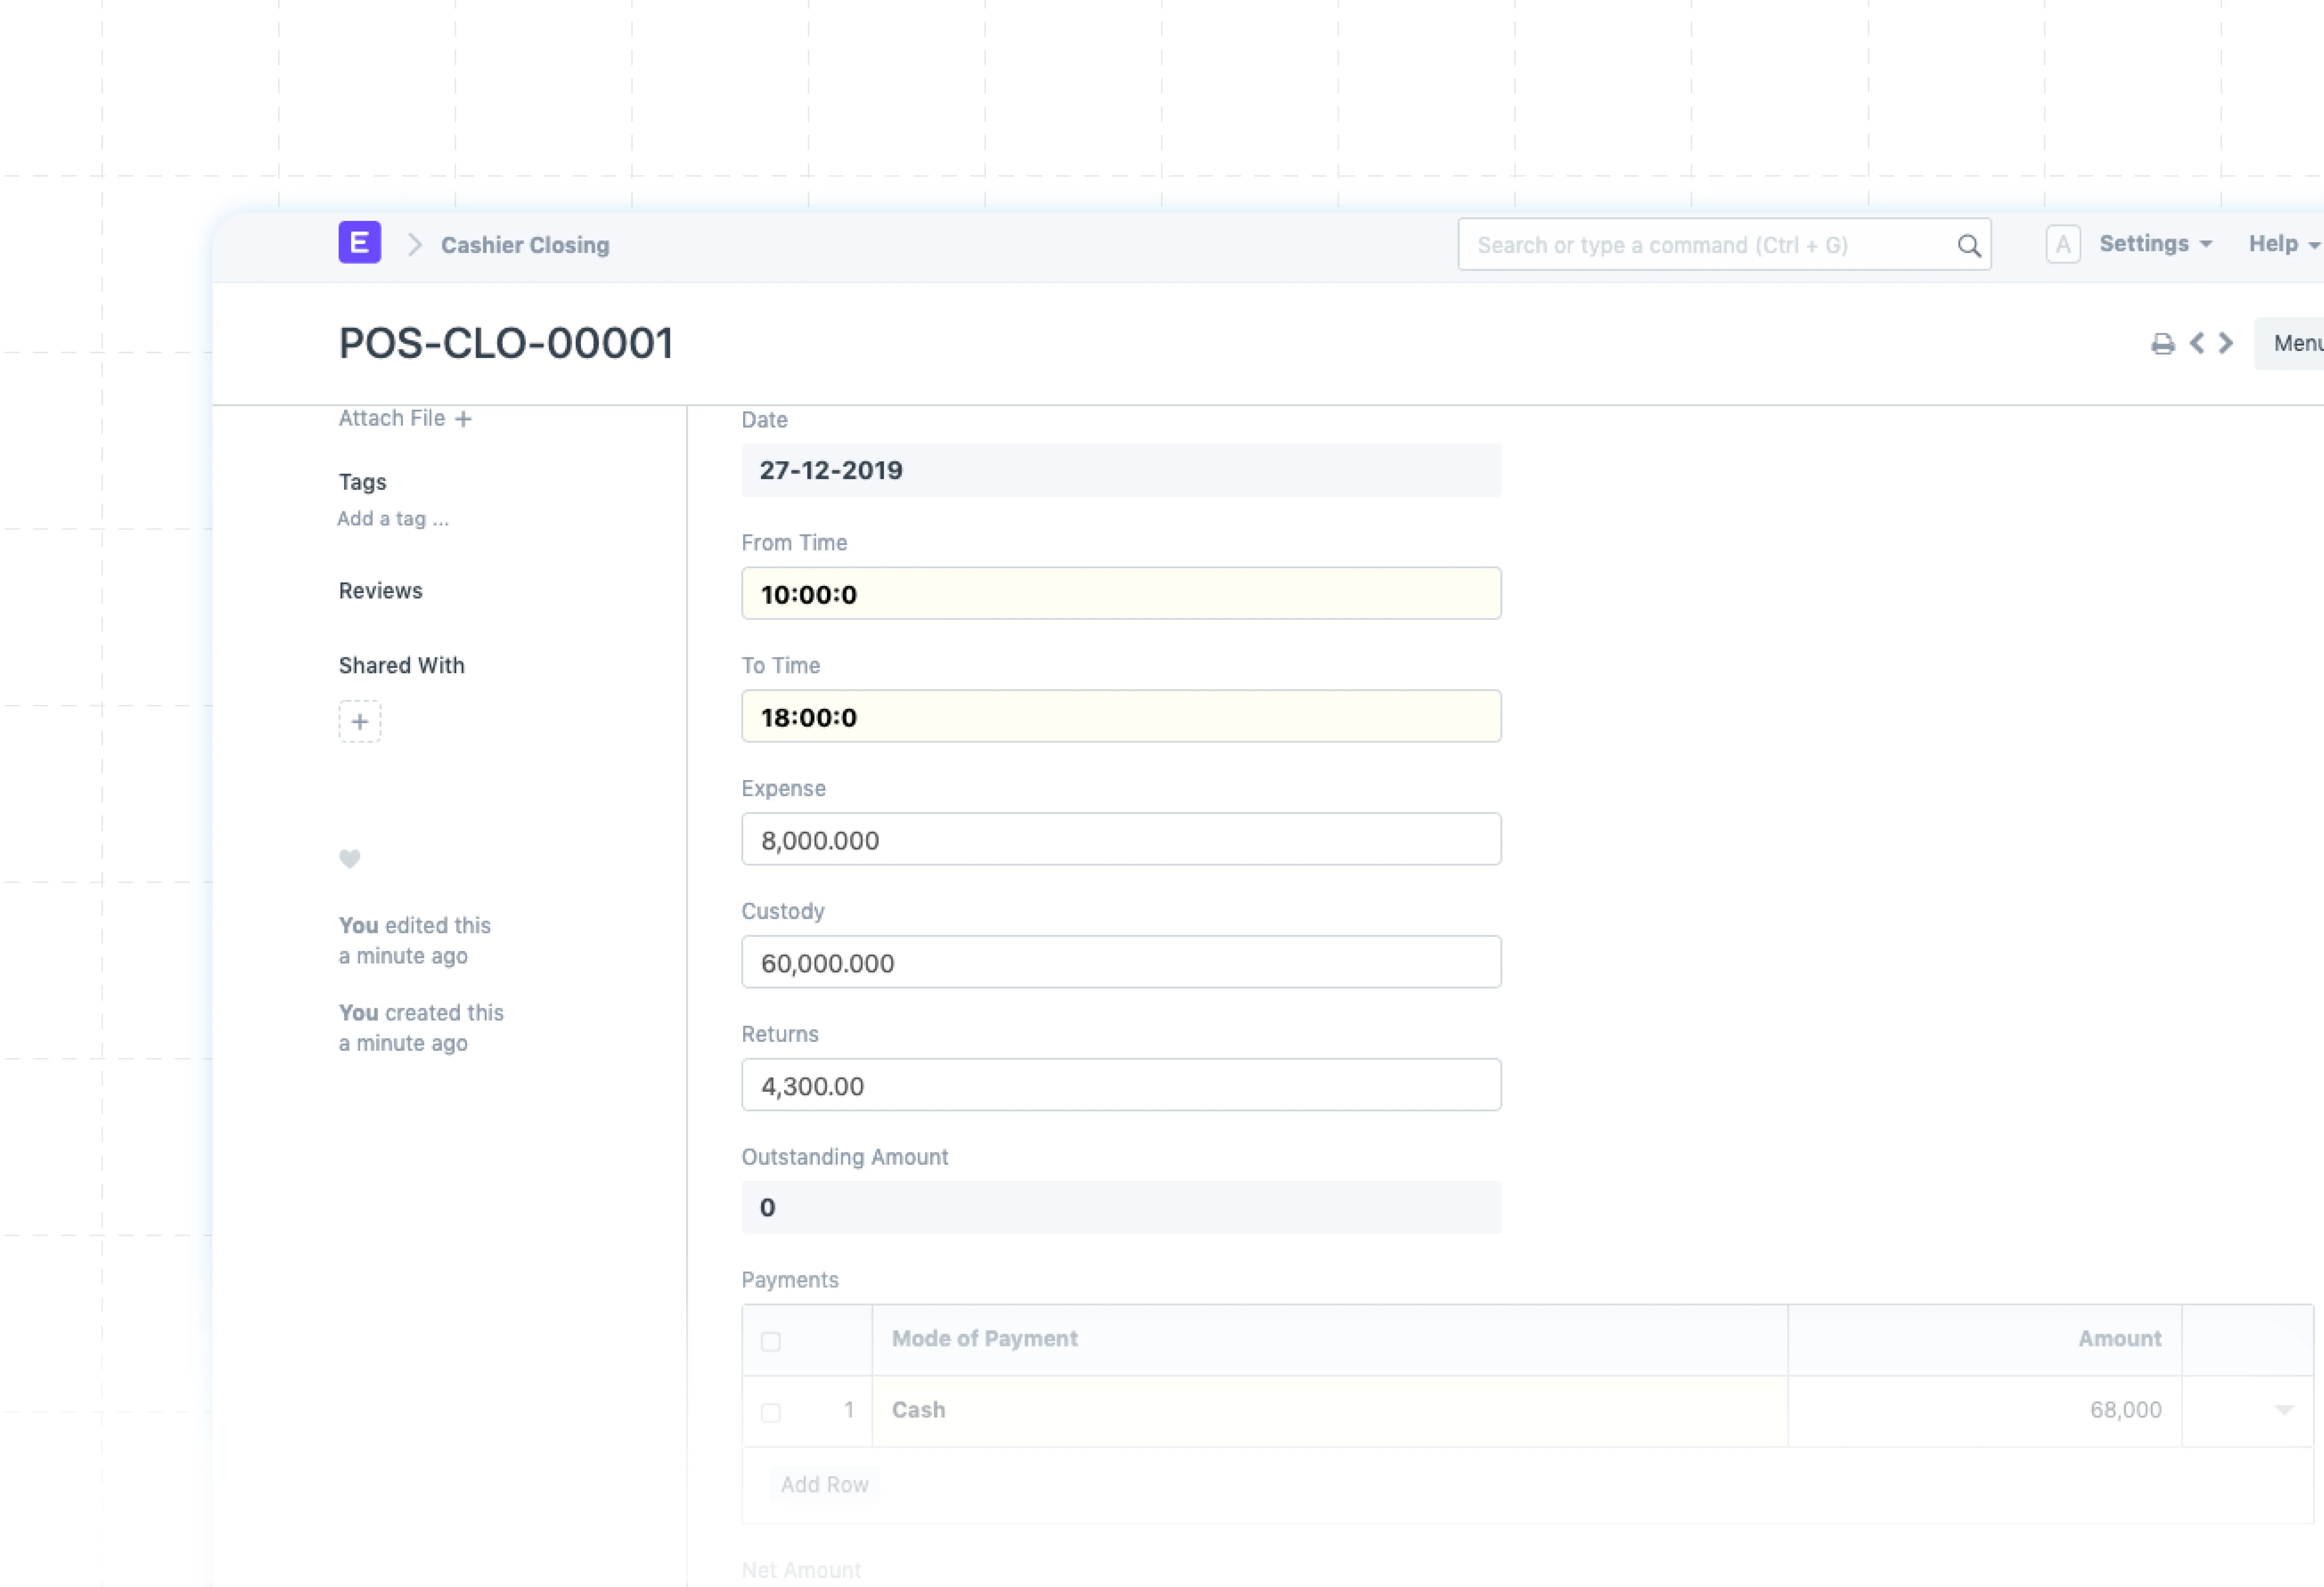Click the Shared With plus box
Viewport: 2324px width, 1587px height.
(360, 721)
